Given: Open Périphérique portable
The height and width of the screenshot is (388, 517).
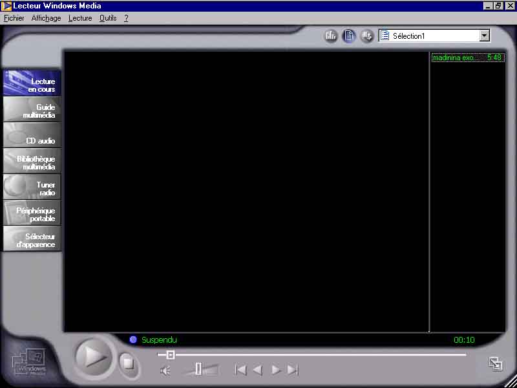Looking at the screenshot, I should point(32,213).
